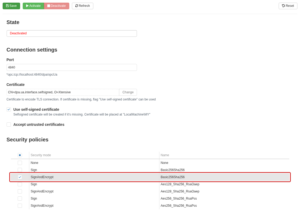Click the Security mode column header
The width and height of the screenshot is (299, 212).
tap(41, 155)
